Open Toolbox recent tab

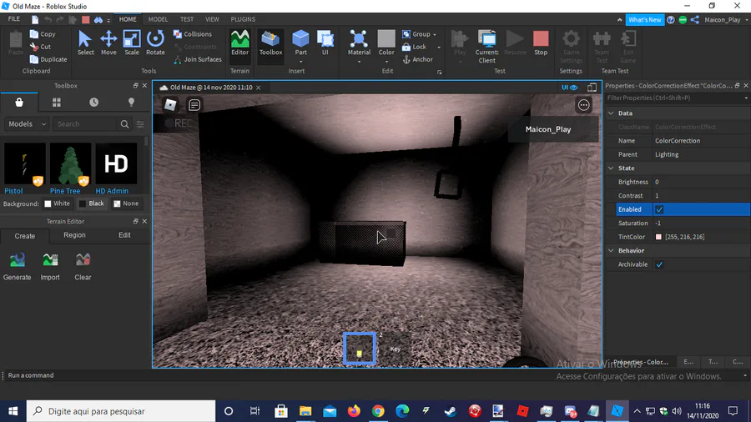tap(93, 102)
